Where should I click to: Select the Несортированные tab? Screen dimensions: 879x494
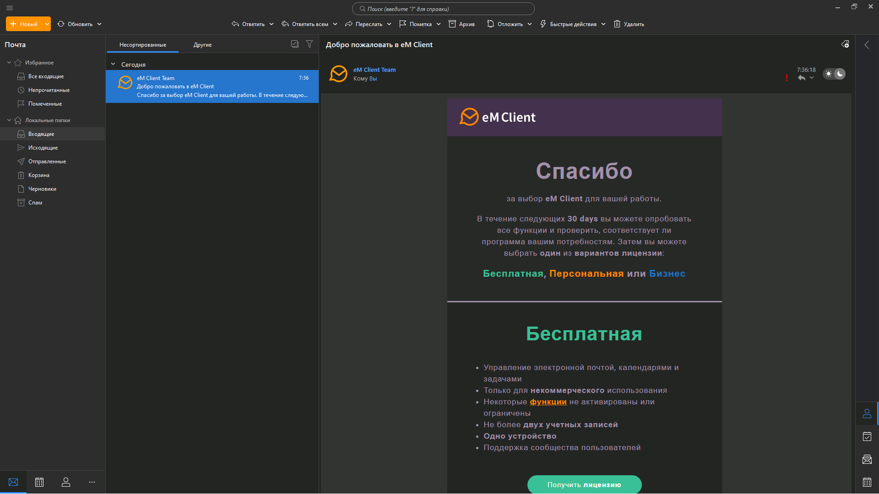(x=143, y=45)
